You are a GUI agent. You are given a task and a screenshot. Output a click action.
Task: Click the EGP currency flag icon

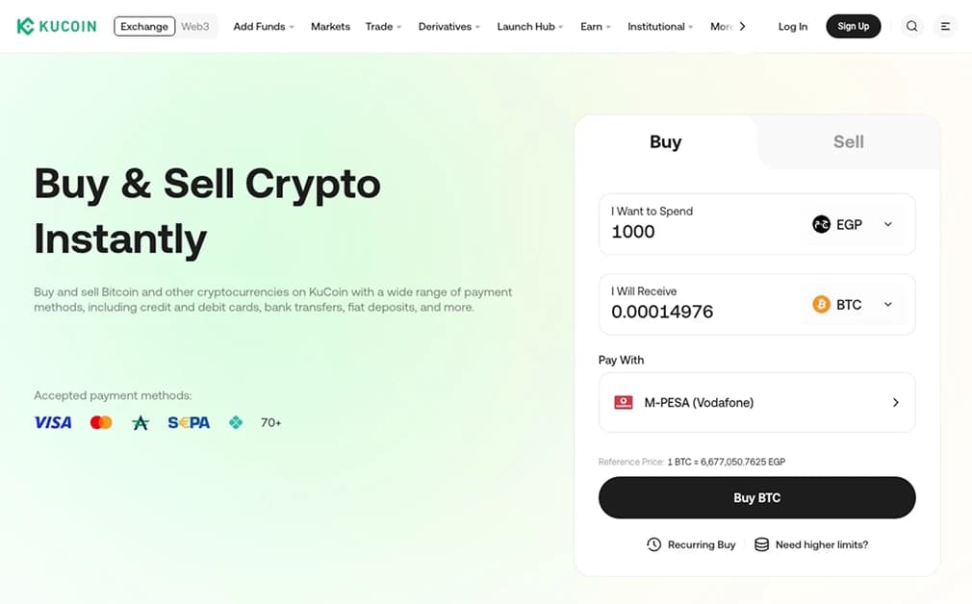click(x=821, y=224)
